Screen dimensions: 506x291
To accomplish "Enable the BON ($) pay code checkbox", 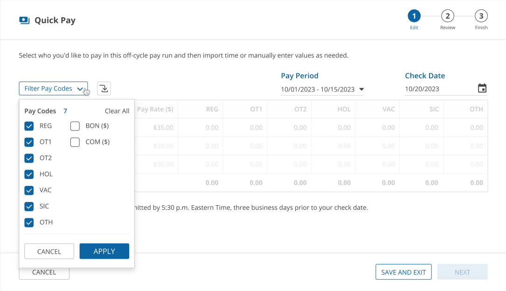I will coord(75,126).
